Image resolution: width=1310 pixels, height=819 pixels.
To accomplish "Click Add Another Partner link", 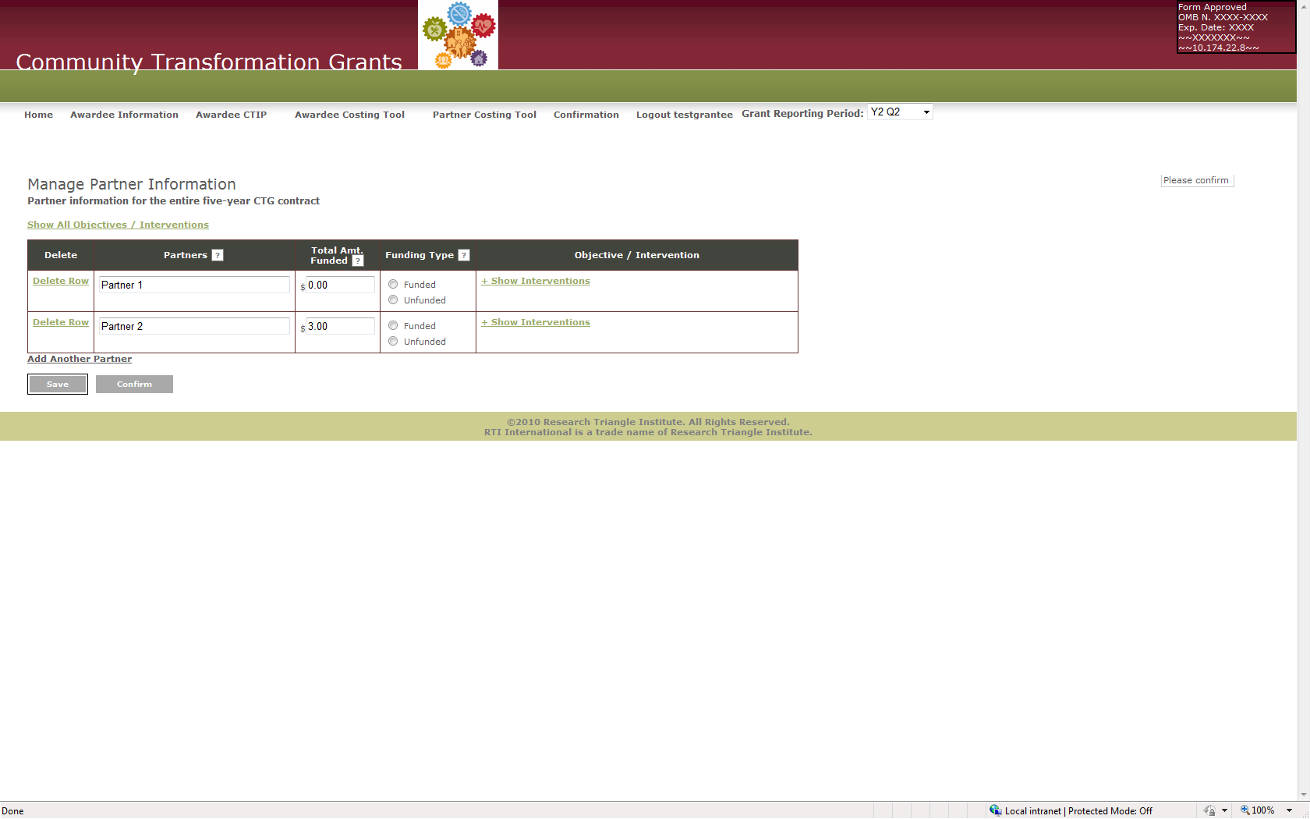I will coord(80,359).
